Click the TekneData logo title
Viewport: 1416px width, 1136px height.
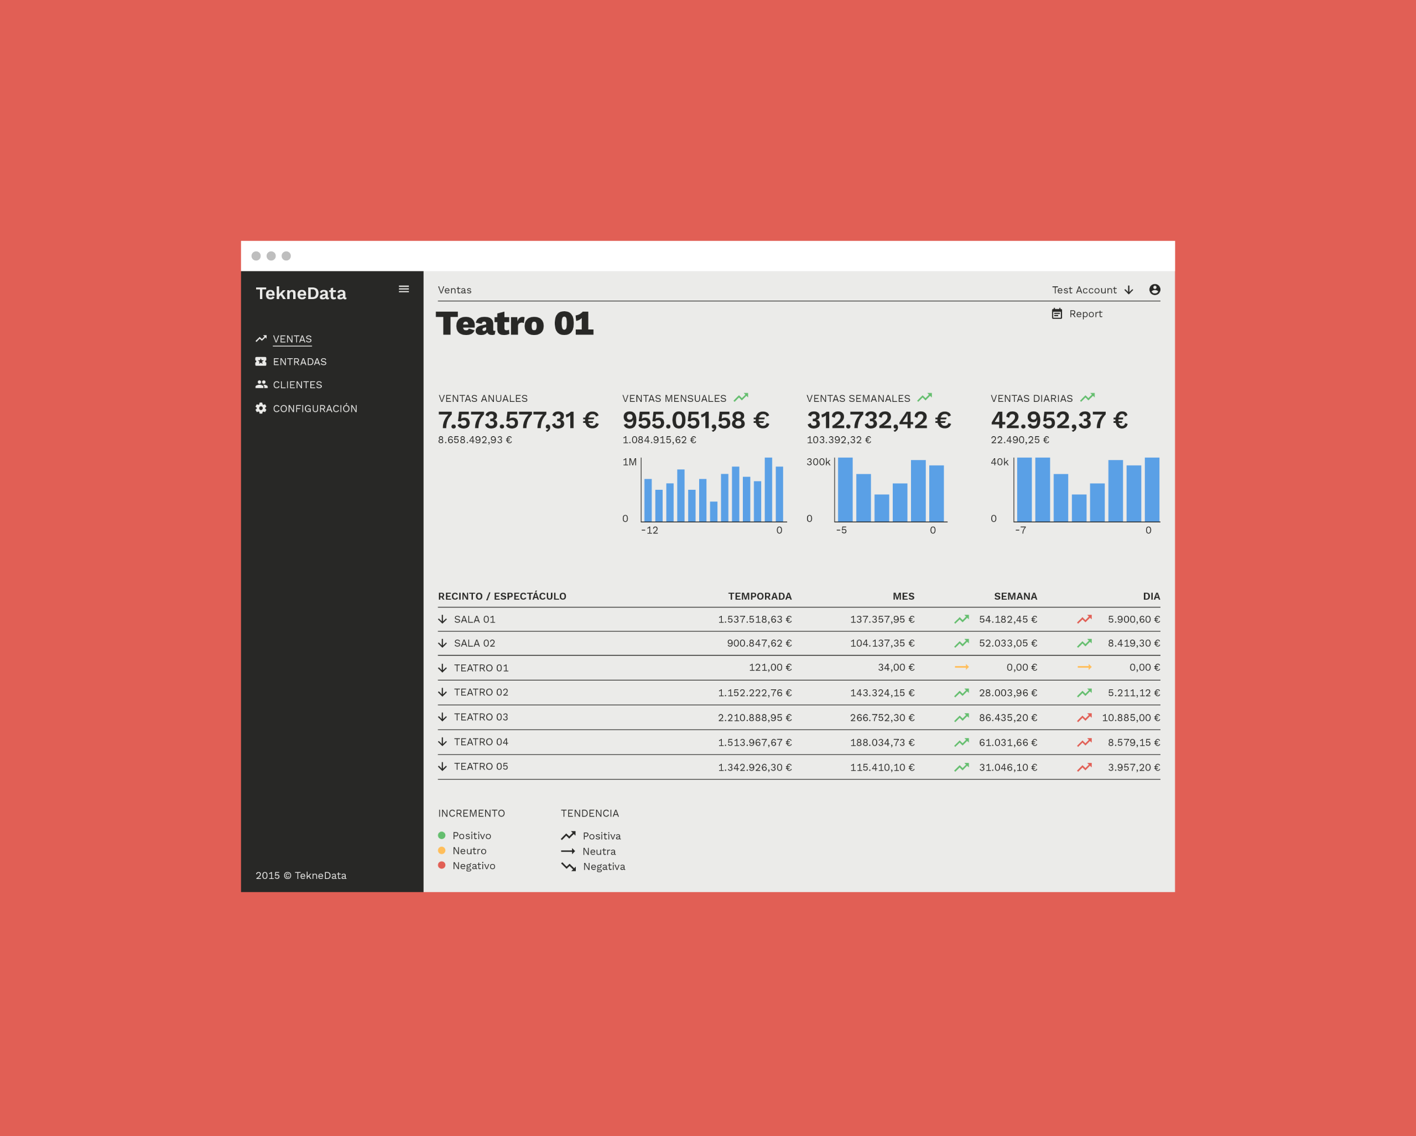(301, 294)
